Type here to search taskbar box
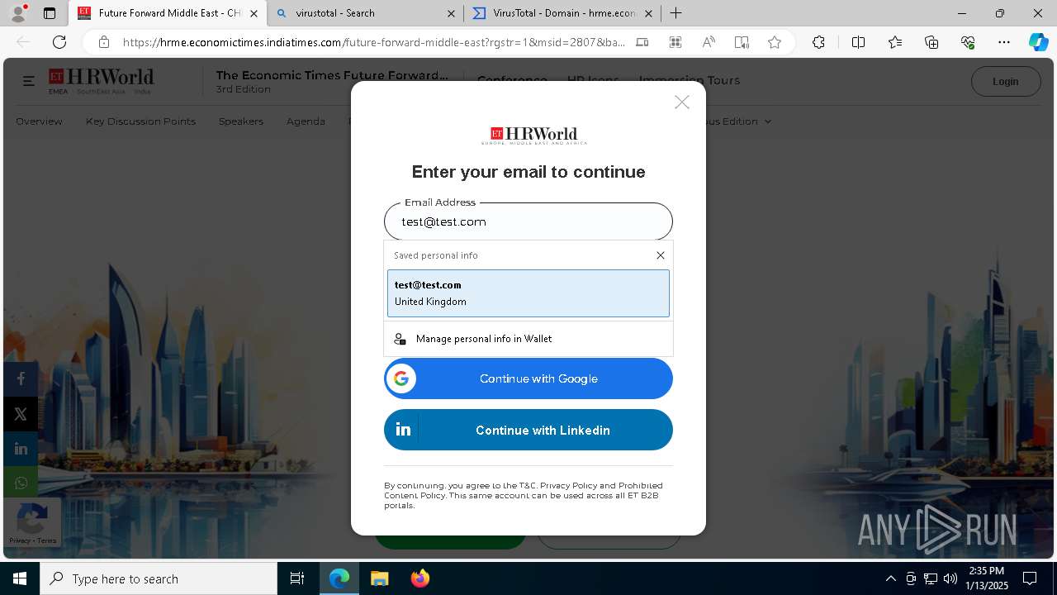Image resolution: width=1057 pixels, height=595 pixels. [159, 578]
